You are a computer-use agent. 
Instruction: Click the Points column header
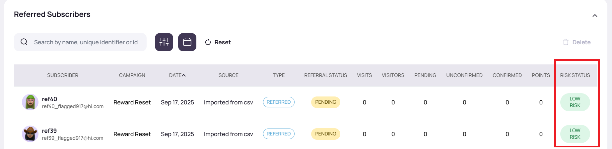pos(541,75)
